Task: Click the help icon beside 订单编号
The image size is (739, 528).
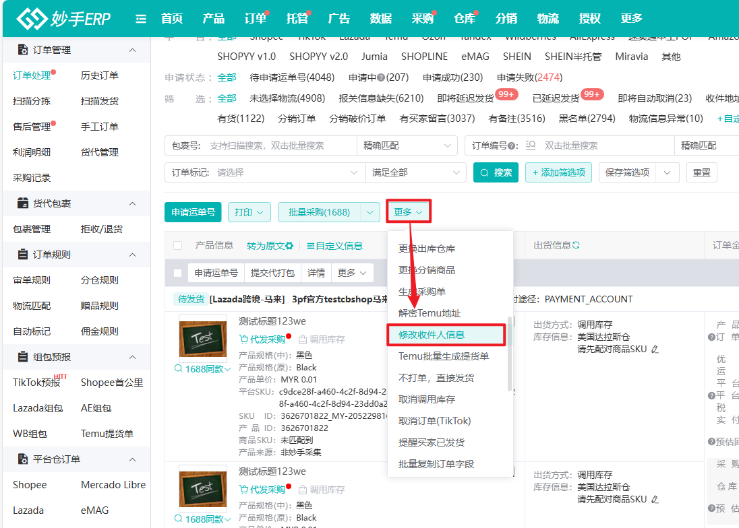Action: [x=511, y=146]
